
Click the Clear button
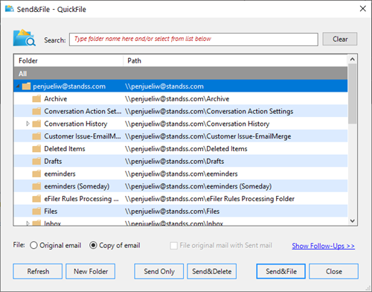340,39
